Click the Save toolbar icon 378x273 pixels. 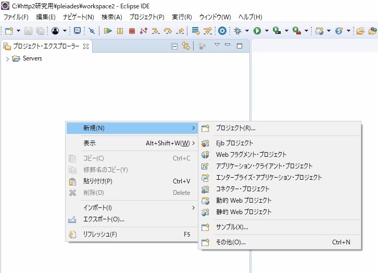pyautogui.click(x=29, y=31)
